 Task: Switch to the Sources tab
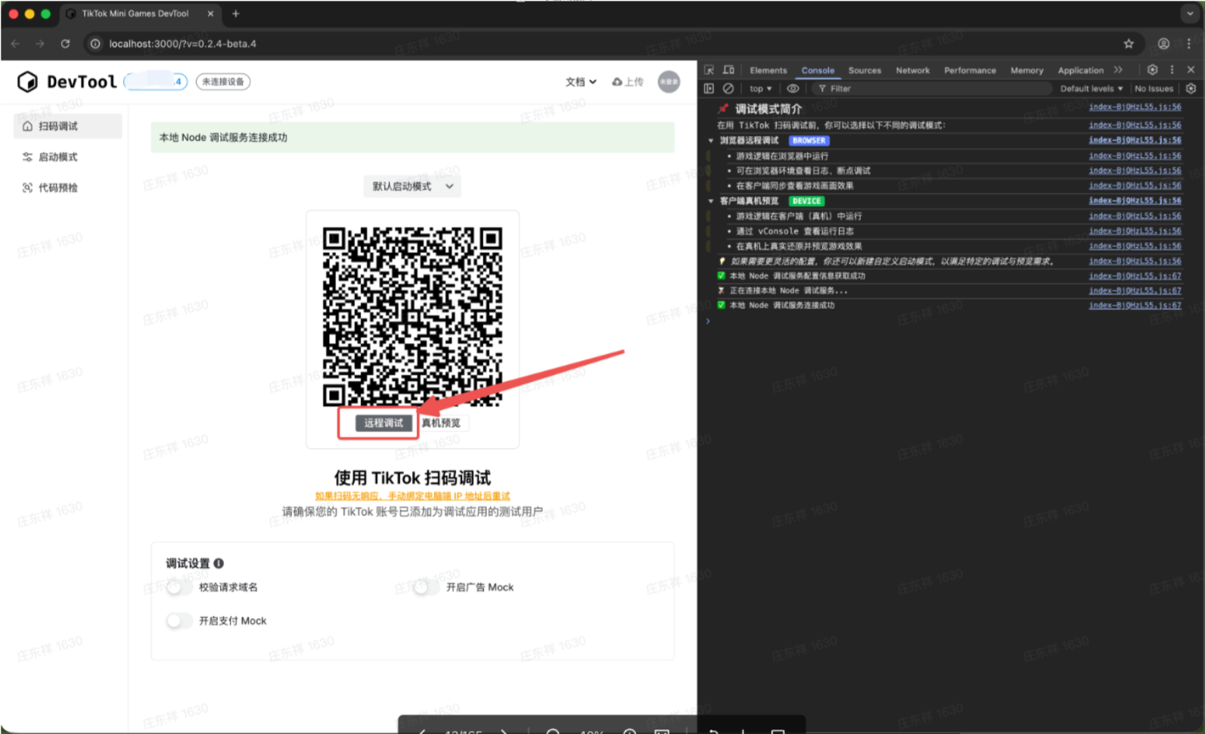864,70
